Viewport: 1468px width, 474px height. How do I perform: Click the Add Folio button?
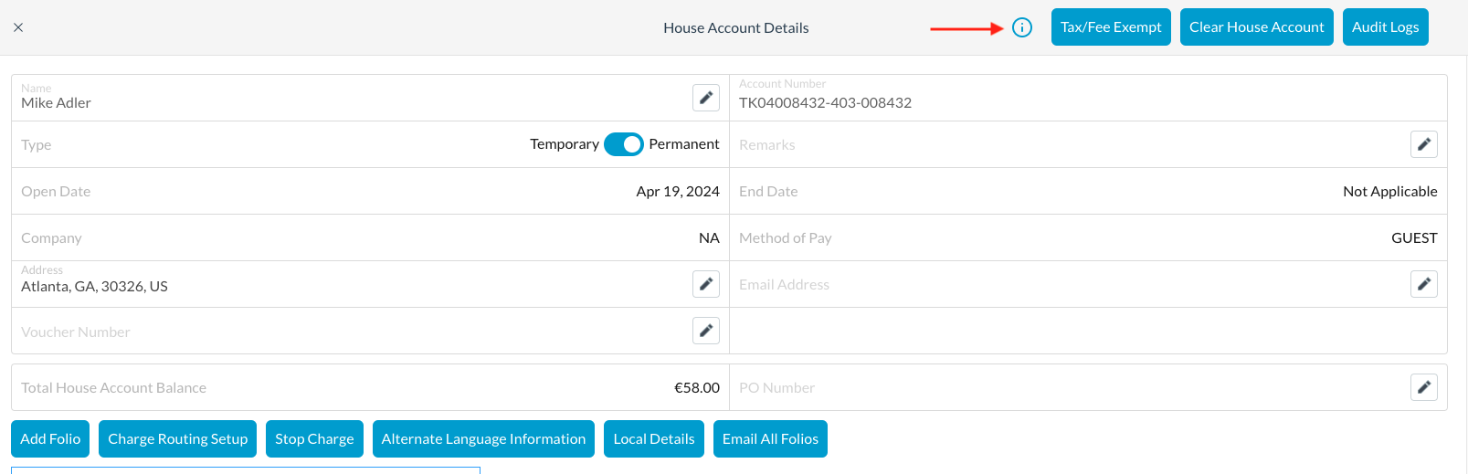pyautogui.click(x=50, y=438)
